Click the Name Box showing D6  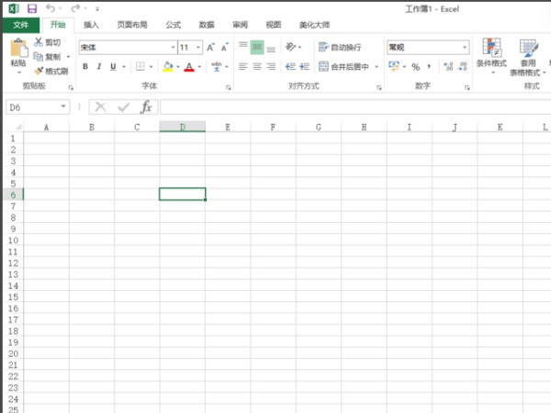tap(35, 107)
